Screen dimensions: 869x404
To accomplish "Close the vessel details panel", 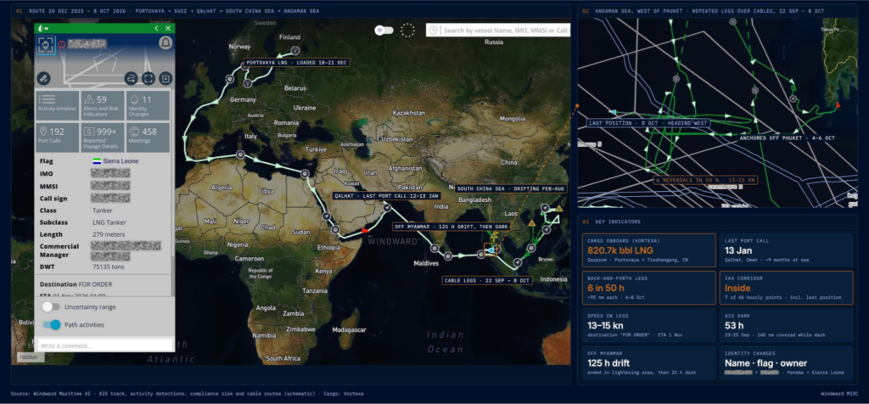I will click(168, 28).
